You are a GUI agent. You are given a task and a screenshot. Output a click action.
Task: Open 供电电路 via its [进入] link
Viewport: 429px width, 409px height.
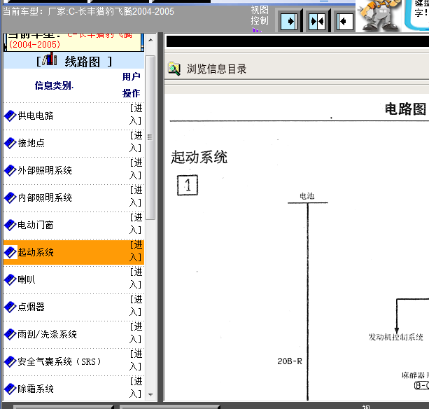[x=136, y=114]
